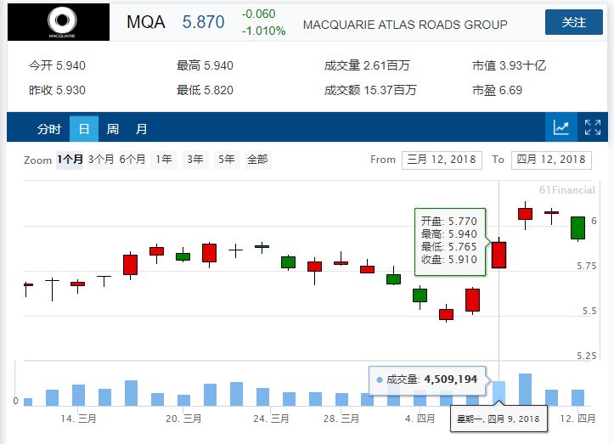Click the tallest volume bar right of highlighted

coord(525,390)
